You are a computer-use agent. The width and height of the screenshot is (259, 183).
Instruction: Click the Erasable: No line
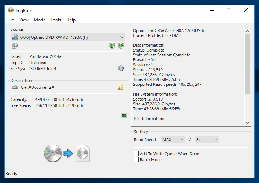tap(144, 60)
